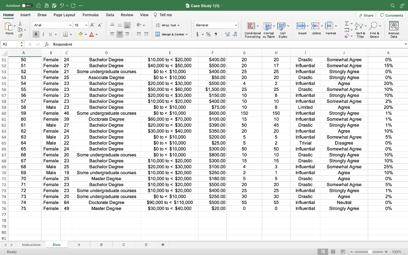This screenshot has height=255, width=408.
Task: Add a new worksheet with plus button
Action: [163, 244]
